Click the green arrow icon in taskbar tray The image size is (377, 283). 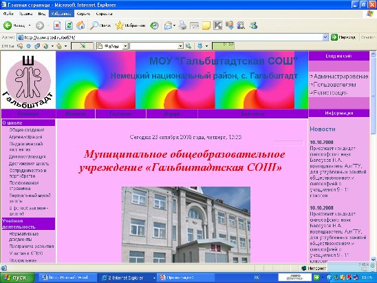pos(316,277)
